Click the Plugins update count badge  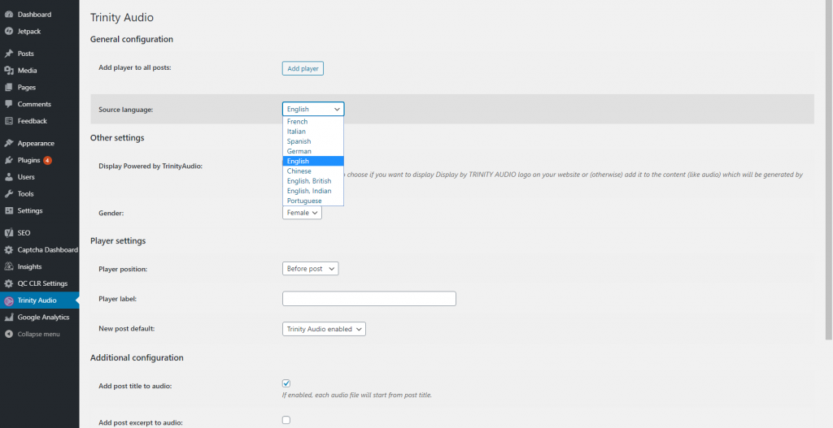tap(48, 160)
